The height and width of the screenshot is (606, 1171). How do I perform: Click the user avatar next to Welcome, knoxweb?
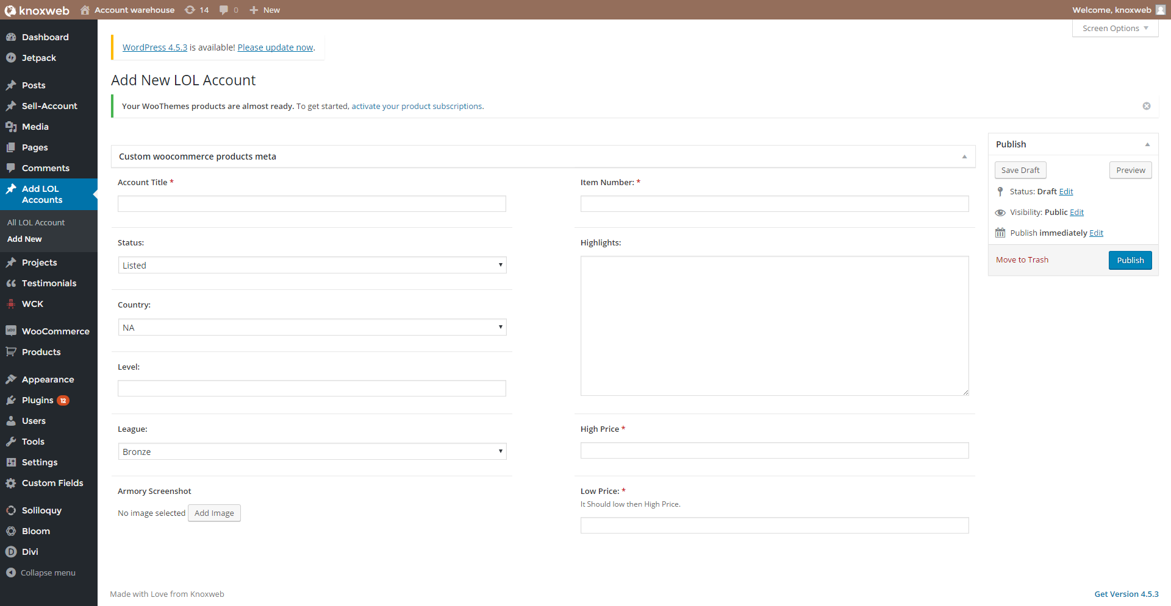coord(1161,10)
